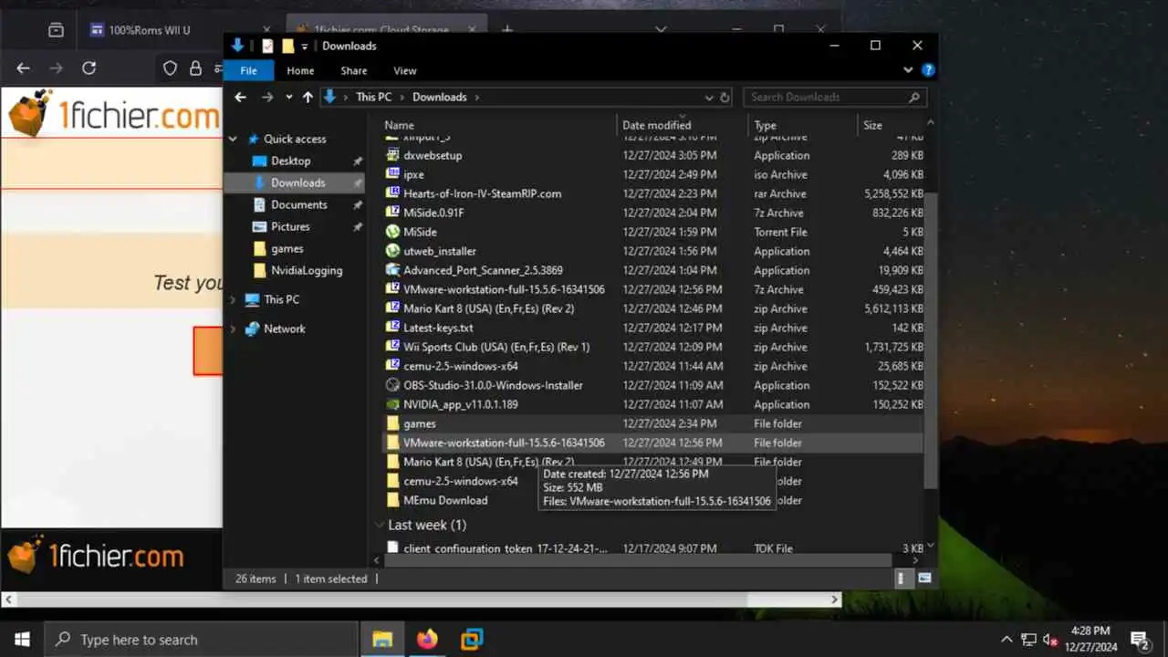This screenshot has width=1168, height=657.
Task: Select games in Quick access
Action: coord(287,248)
